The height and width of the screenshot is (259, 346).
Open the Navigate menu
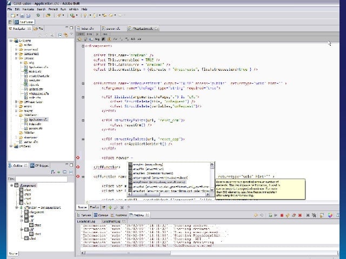click(x=28, y=9)
